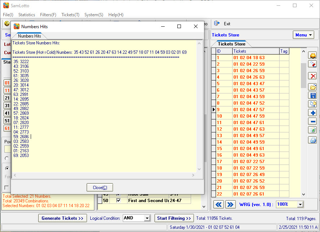Open the Filters menu
The width and height of the screenshot is (320, 232).
click(48, 15)
